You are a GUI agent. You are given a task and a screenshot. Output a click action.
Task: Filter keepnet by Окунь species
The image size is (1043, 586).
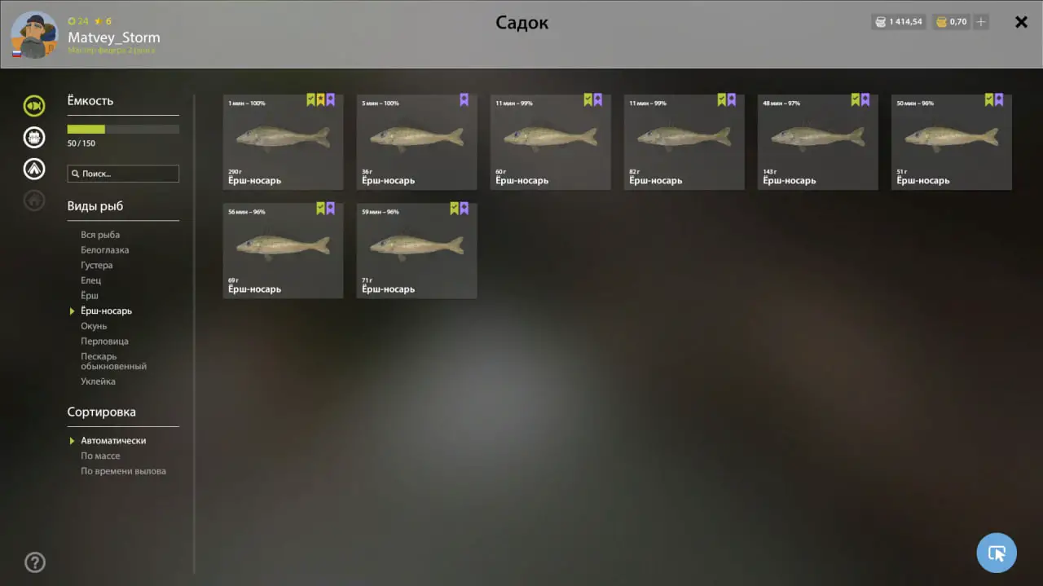tap(94, 326)
